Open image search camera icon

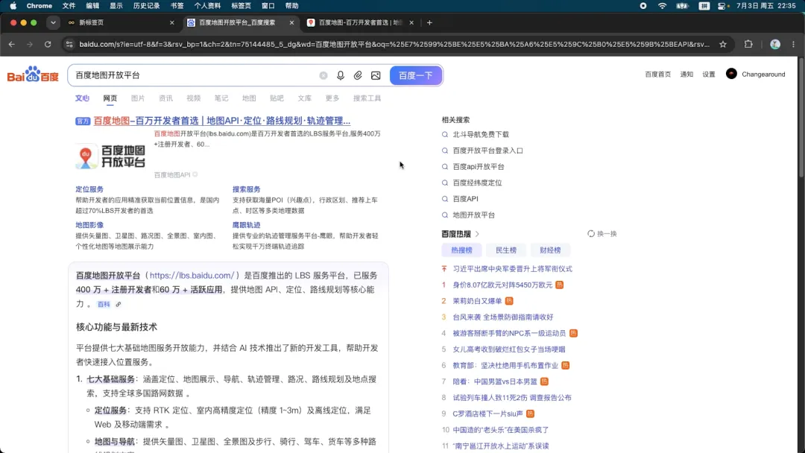[376, 75]
